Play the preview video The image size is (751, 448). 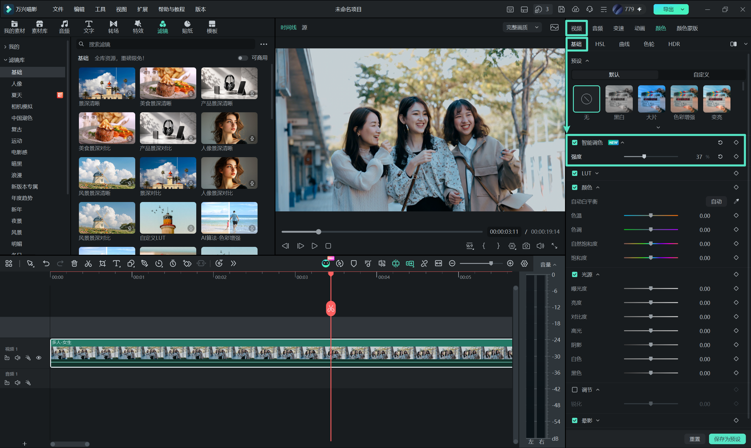click(x=314, y=246)
